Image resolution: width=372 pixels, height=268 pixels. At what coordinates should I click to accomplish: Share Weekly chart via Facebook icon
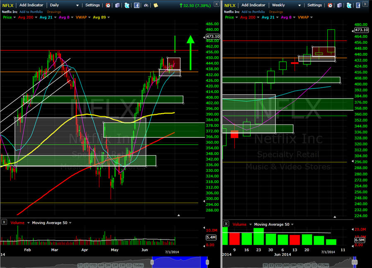click(358, 5)
